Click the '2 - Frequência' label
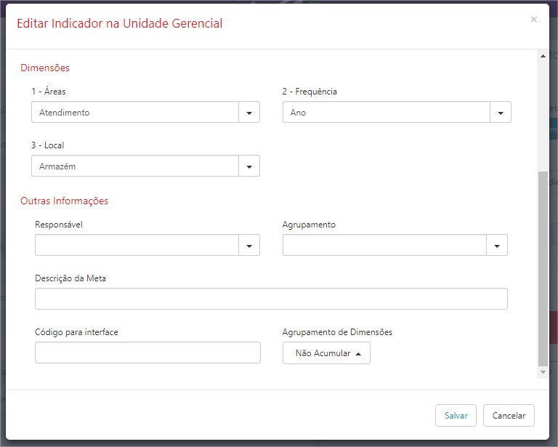558x447 pixels. [310, 92]
